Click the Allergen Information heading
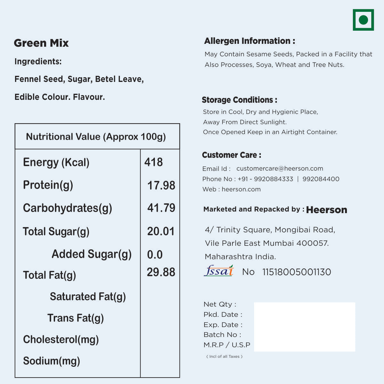This screenshot has height=384, width=384. coord(250,41)
